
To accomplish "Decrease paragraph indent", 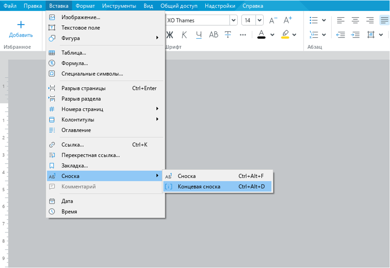I will (x=341, y=35).
